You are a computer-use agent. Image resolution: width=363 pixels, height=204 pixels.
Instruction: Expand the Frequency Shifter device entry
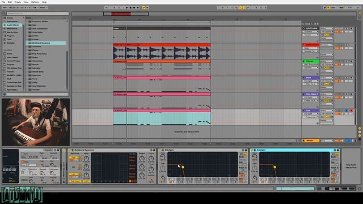pyautogui.click(x=27, y=22)
